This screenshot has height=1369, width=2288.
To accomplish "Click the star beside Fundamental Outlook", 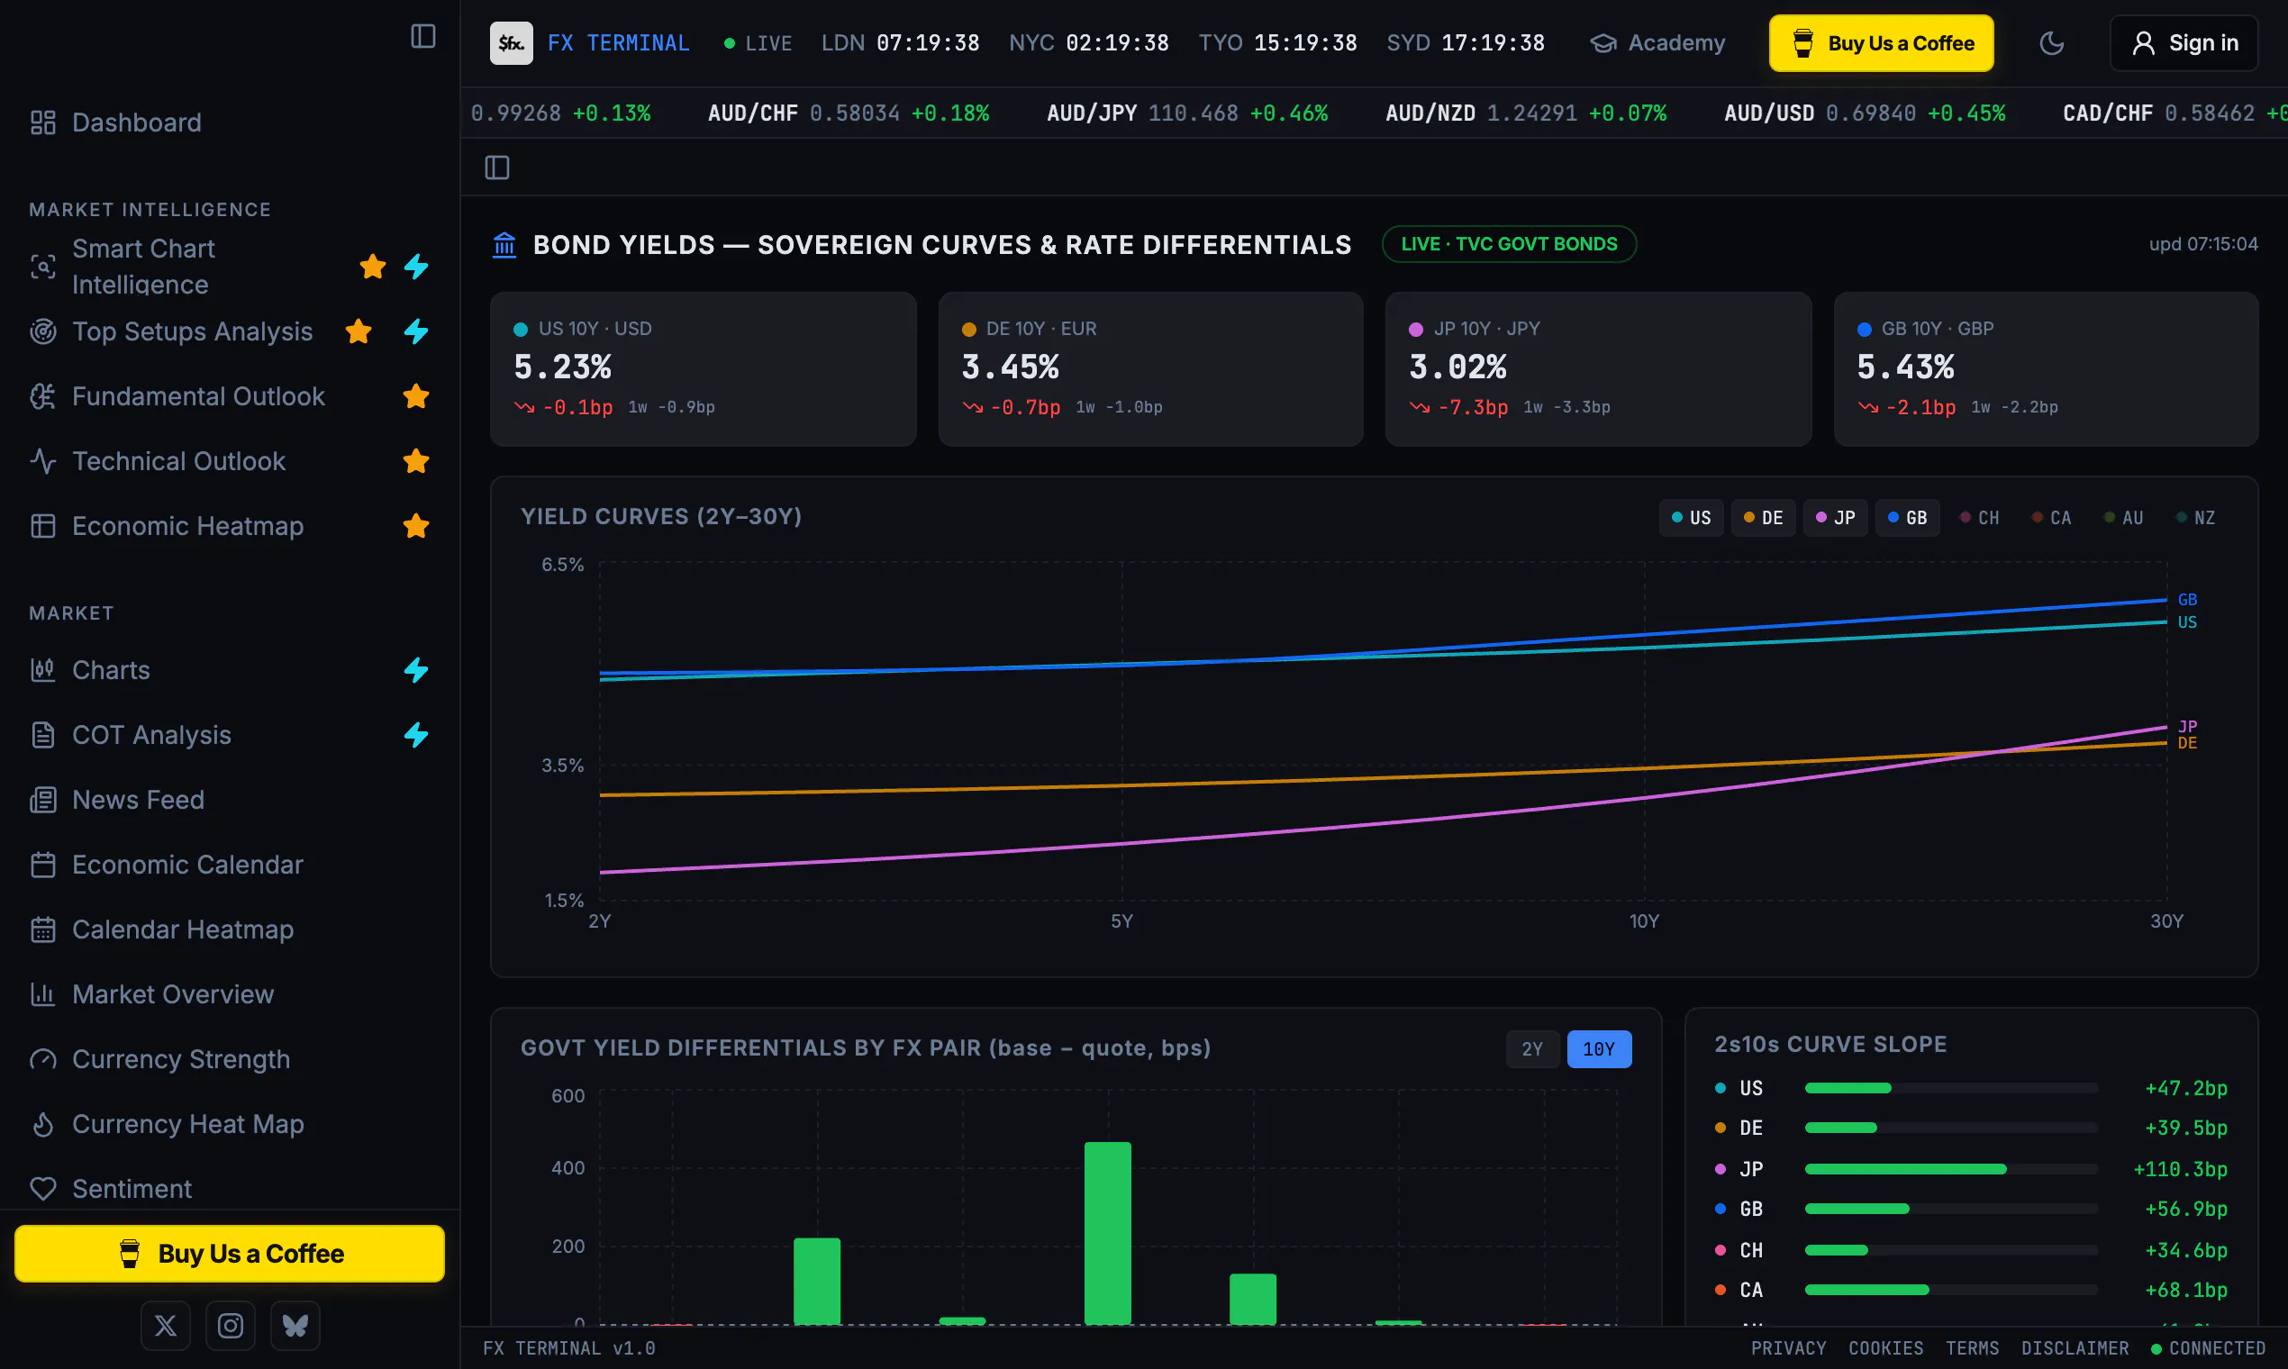I will 416,396.
